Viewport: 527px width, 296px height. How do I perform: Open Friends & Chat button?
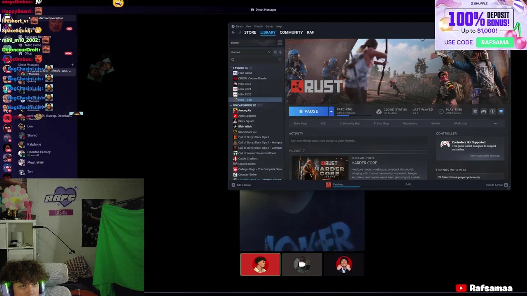[x=497, y=185]
